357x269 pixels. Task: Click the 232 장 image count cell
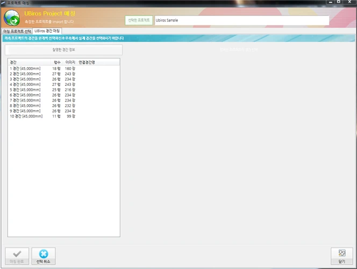[x=70, y=106]
